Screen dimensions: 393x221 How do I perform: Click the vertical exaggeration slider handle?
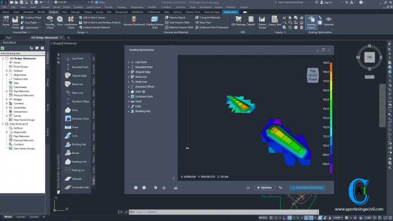point(187,148)
